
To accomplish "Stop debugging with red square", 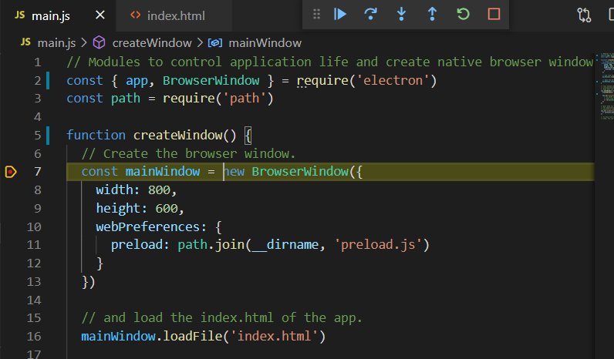I will (494, 15).
